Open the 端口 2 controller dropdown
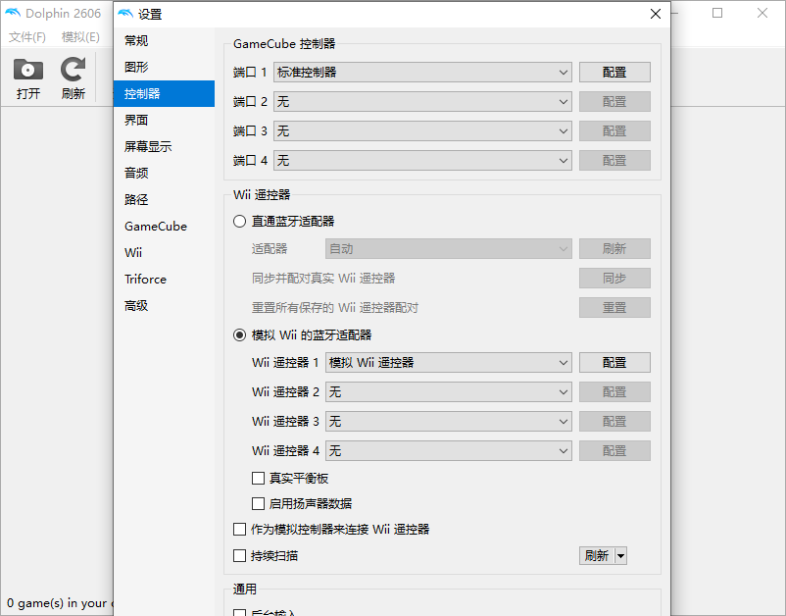This screenshot has width=786, height=616. pos(422,102)
